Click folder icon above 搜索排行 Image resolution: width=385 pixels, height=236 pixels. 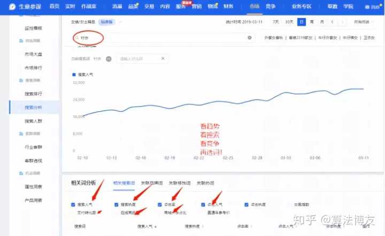pyautogui.click(x=21, y=81)
